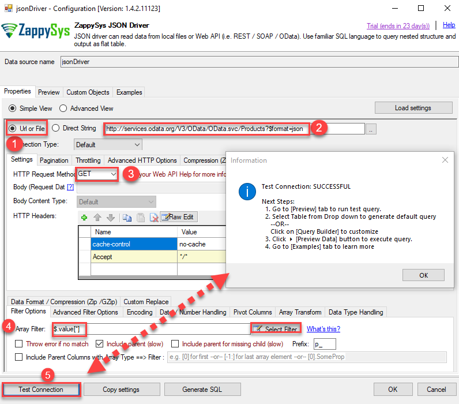Open the Custom Replace tab
Screen dimensions: 459x404
146,302
